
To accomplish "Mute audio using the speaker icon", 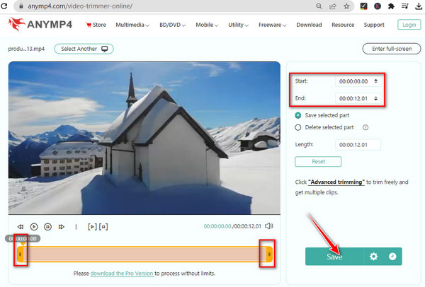I will coord(269,226).
